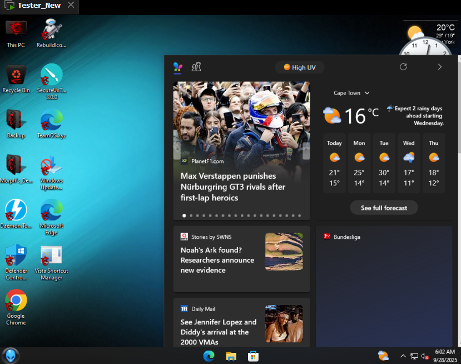Click the muted volume tray icon
The image size is (461, 364).
tap(425, 356)
